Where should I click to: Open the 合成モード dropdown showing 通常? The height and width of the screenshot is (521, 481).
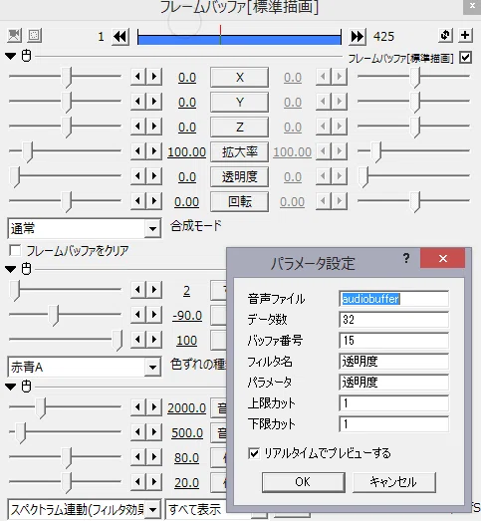(85, 228)
